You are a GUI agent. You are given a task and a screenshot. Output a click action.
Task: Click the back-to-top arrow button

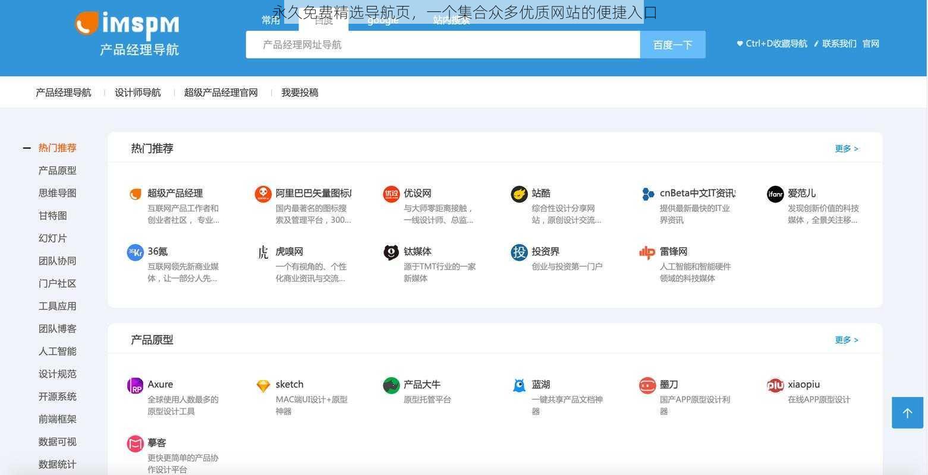tap(907, 413)
